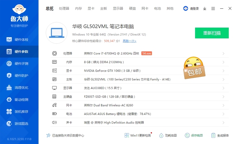This screenshot has width=236, height=144.
Task: Expand the 主板 row chevron
Action: (223, 79)
